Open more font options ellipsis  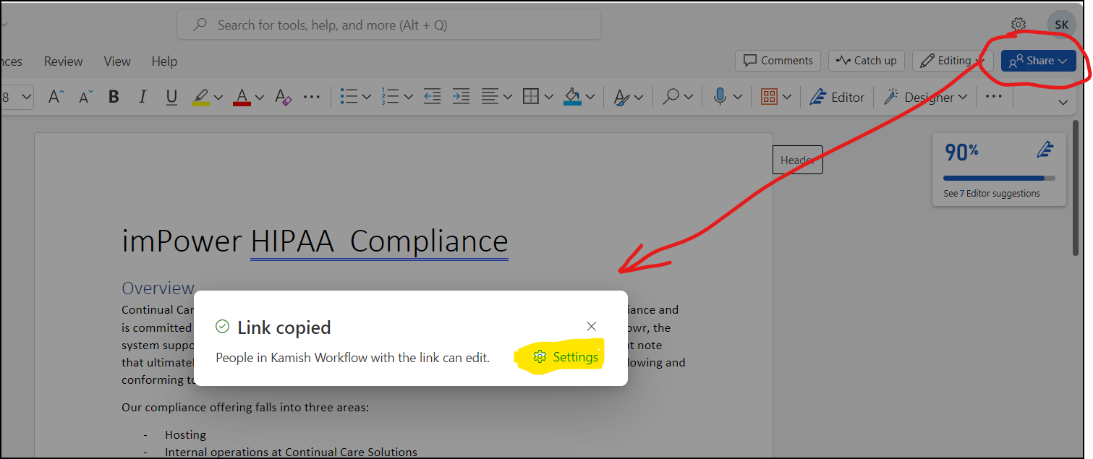(312, 96)
